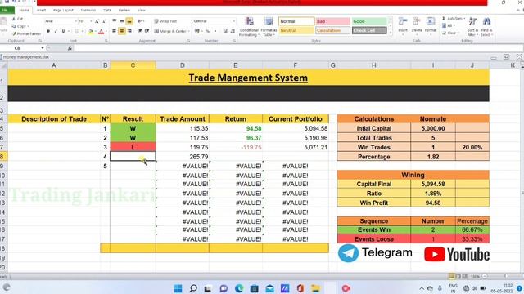Click Merge & Center button
Image resolution: width=524 pixels, height=294 pixels.
(171, 31)
